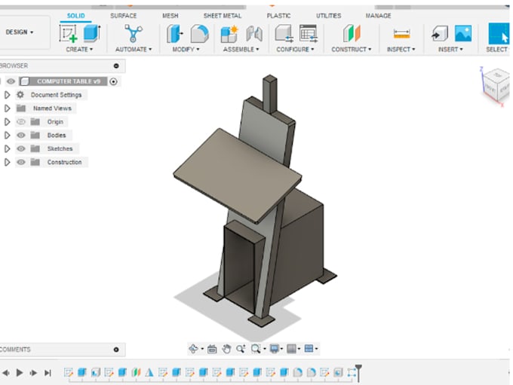Switch to the PLASTIC tab

(278, 16)
